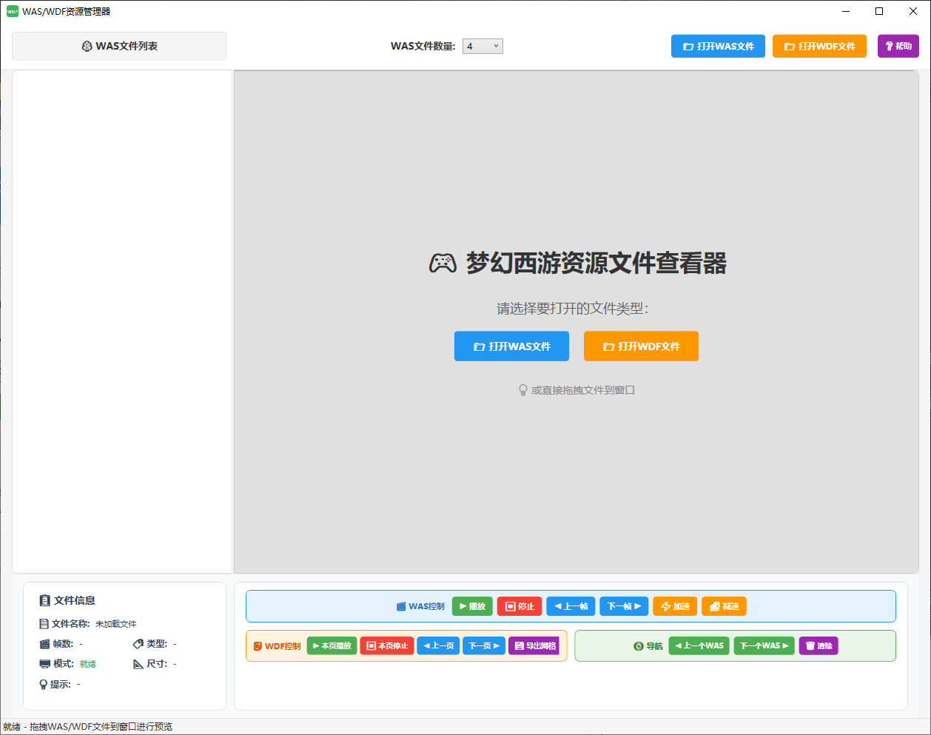Viewport: 931px width, 735px height.
Task: Click the status bar text 就绪 - 拖拽WAS/WDF文件到窗口进行预览
Action: click(x=87, y=727)
